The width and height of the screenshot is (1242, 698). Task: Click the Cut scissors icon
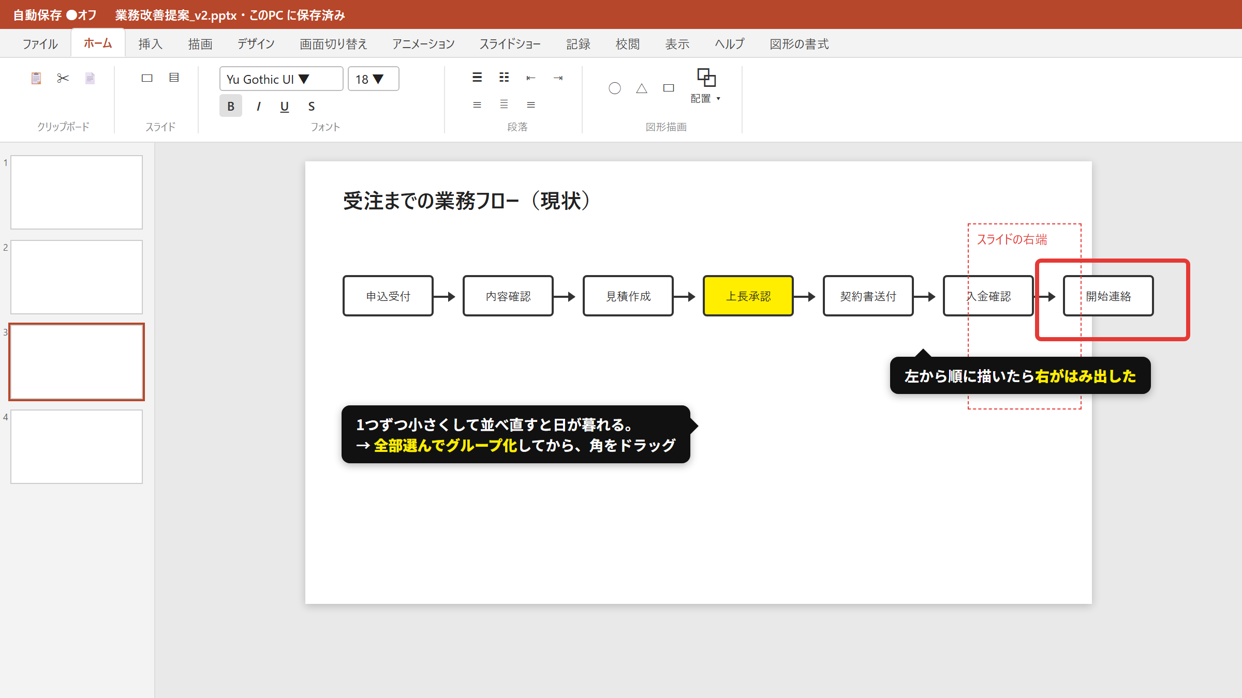click(63, 78)
